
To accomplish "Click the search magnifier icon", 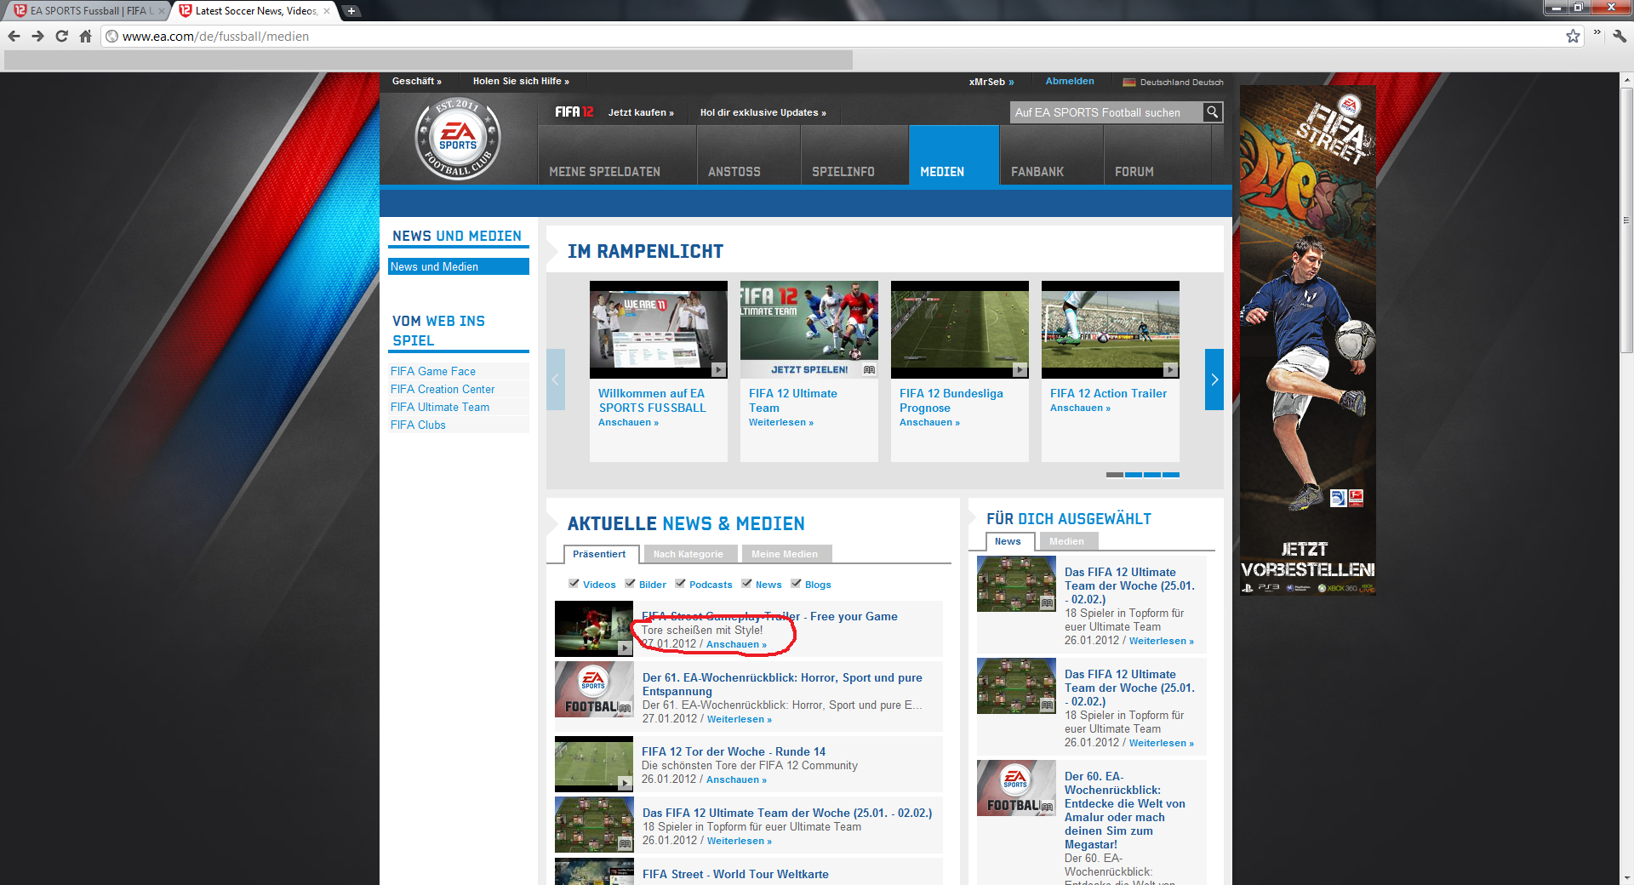I will 1213,111.
